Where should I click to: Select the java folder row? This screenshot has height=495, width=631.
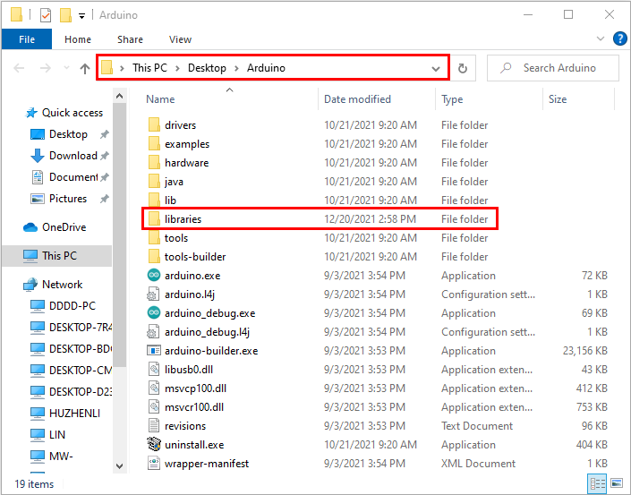point(379,182)
